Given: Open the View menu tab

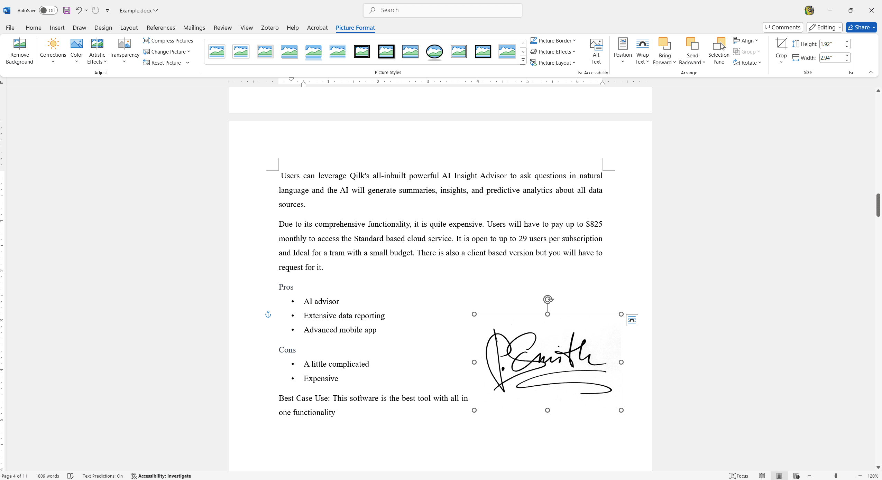Looking at the screenshot, I should (246, 27).
